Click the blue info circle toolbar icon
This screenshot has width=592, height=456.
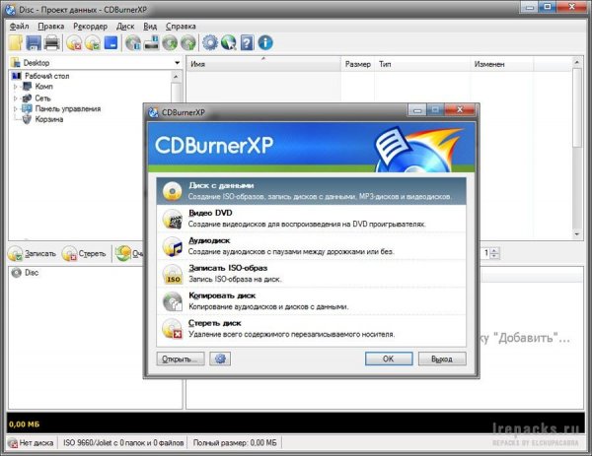click(x=265, y=42)
